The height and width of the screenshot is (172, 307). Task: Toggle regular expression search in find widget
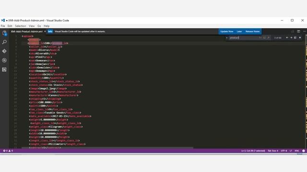tap(269, 38)
